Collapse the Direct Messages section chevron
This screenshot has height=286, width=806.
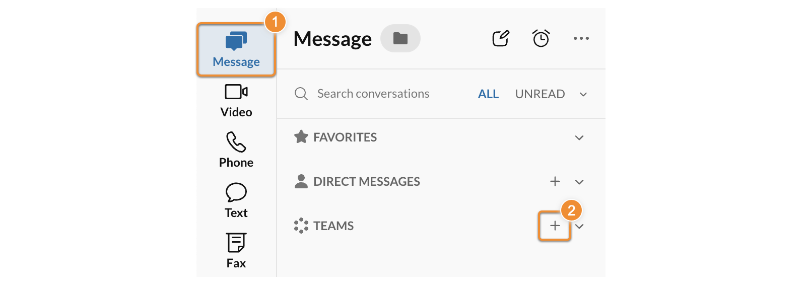pyautogui.click(x=579, y=182)
